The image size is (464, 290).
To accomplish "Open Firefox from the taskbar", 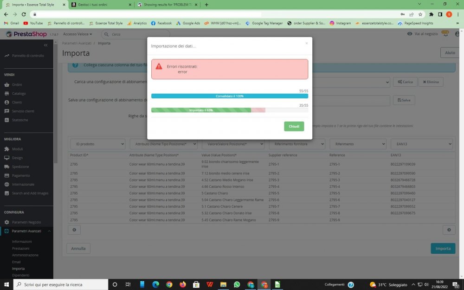I will point(182,285).
